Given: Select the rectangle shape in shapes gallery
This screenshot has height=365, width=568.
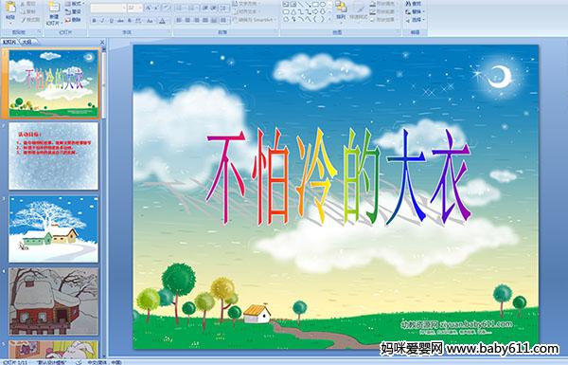Looking at the screenshot, I should click(x=315, y=4).
